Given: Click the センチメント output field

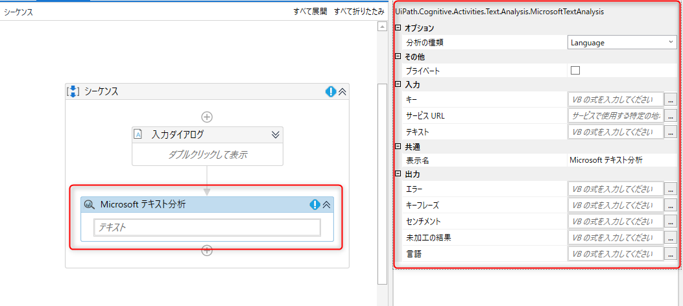Looking at the screenshot, I should tap(616, 220).
